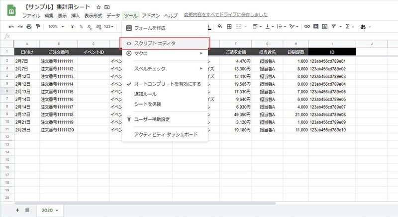Expand the filter views dropdown arrow
The image size is (398, 217).
[x=340, y=27]
